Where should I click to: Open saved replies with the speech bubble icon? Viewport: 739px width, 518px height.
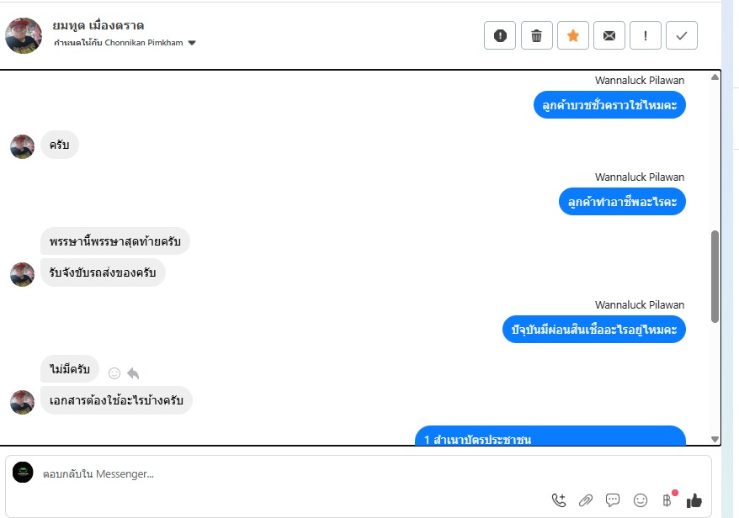click(x=612, y=500)
